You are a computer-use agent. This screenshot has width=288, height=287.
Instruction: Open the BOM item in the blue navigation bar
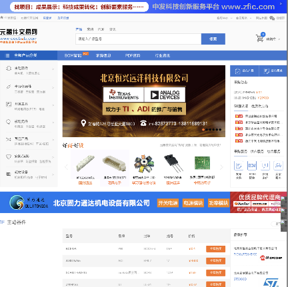point(73,55)
